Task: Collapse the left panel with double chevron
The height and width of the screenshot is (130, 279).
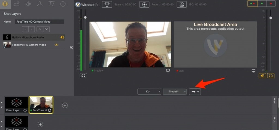Action: [71, 47]
